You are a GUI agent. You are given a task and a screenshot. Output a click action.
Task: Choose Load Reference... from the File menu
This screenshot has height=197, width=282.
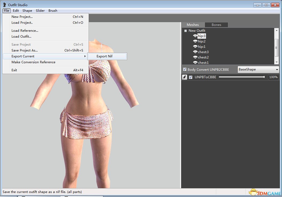pyautogui.click(x=25, y=31)
